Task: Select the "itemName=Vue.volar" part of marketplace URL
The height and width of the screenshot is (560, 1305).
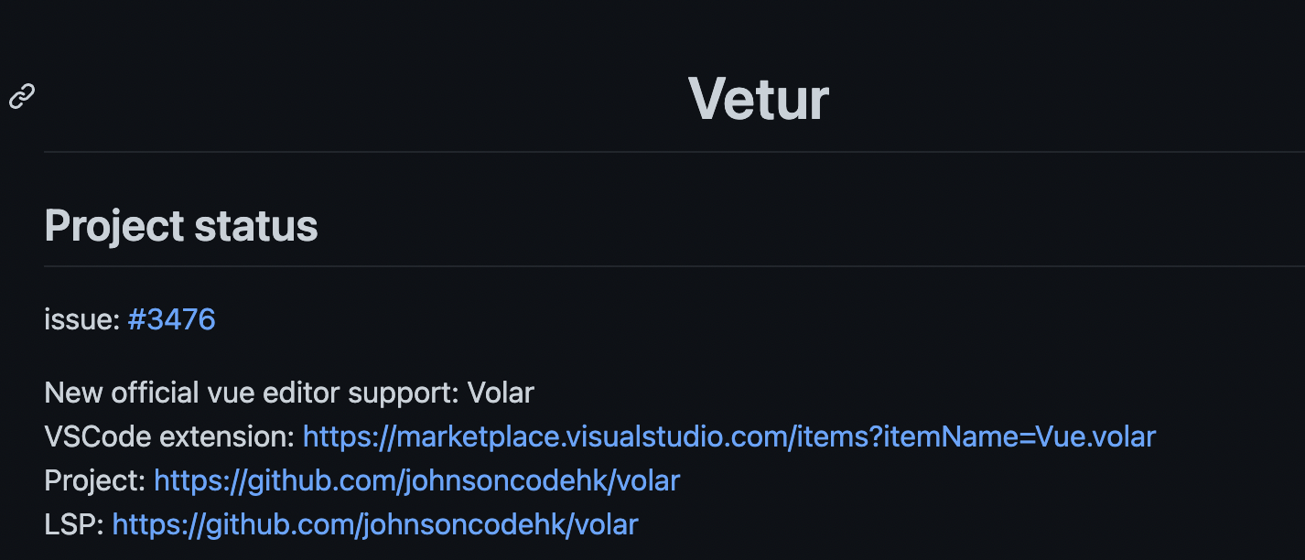Action: tap(1021, 436)
